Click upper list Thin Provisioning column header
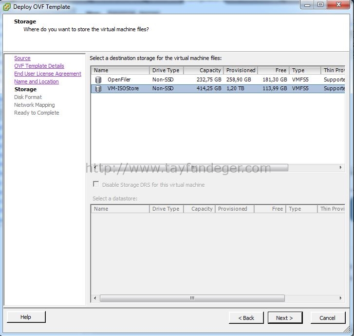The image size is (354, 336). click(333, 70)
